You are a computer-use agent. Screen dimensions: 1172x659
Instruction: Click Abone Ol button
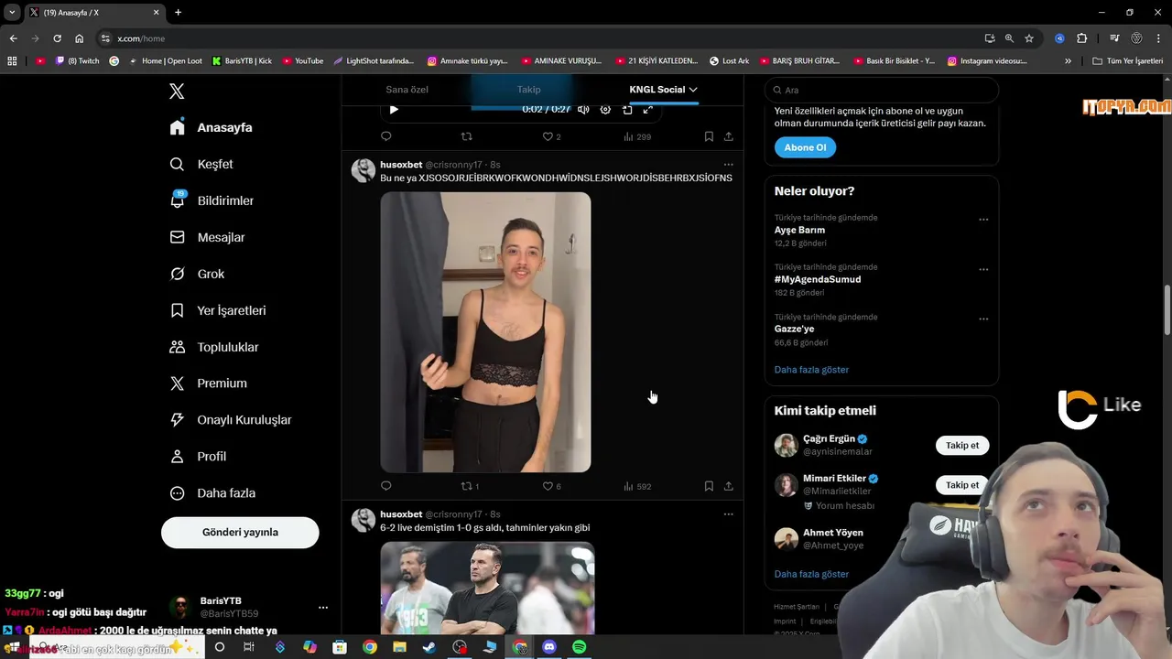click(805, 147)
